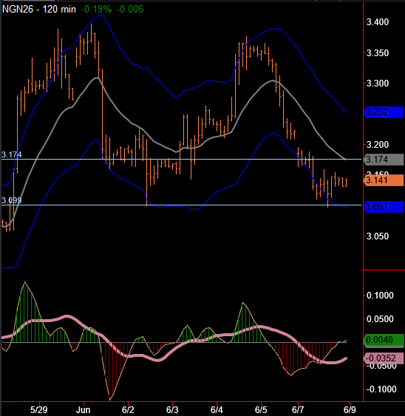Select the NGN26 - 120 min chart title
Viewport: 405px width, 416px height.
[38, 10]
